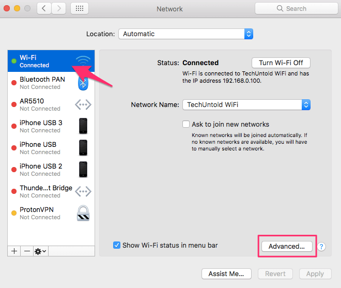
Task: Open help with the question mark button
Action: coord(321,247)
